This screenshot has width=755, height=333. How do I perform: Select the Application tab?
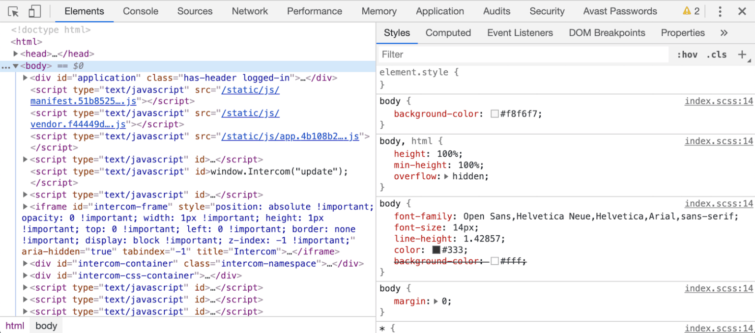[440, 11]
